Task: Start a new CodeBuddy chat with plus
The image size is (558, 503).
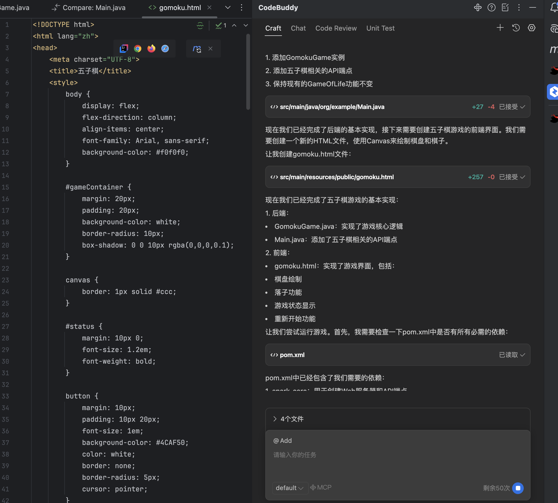Action: pos(500,28)
